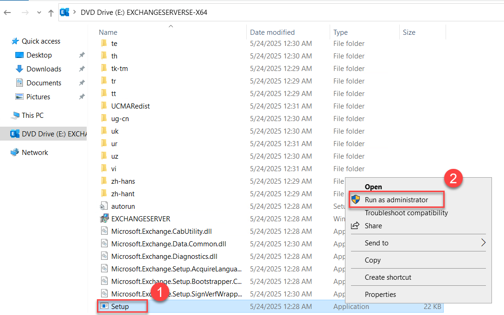Open the UCMARedist folder icon

(103, 106)
